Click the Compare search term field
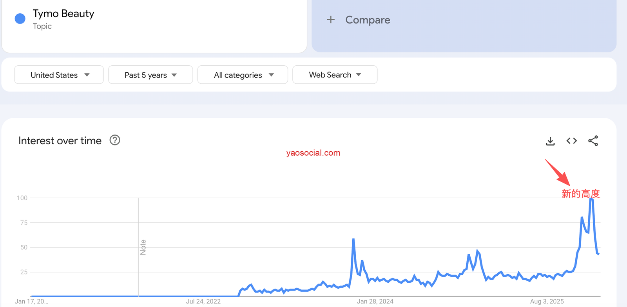 pyautogui.click(x=368, y=20)
